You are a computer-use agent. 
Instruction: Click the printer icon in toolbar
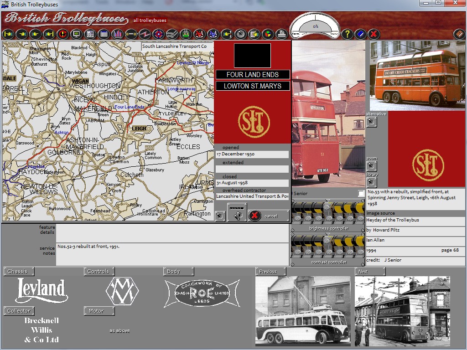[282, 34]
